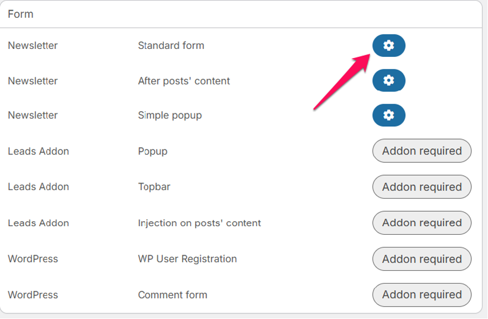Click Addon required for Comment form
The image size is (488, 319).
422,295
